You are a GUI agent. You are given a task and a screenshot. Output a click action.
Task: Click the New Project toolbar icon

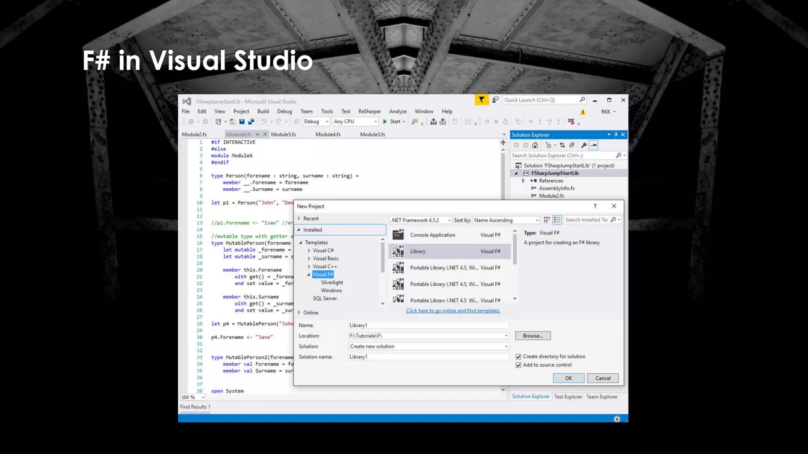[218, 122]
